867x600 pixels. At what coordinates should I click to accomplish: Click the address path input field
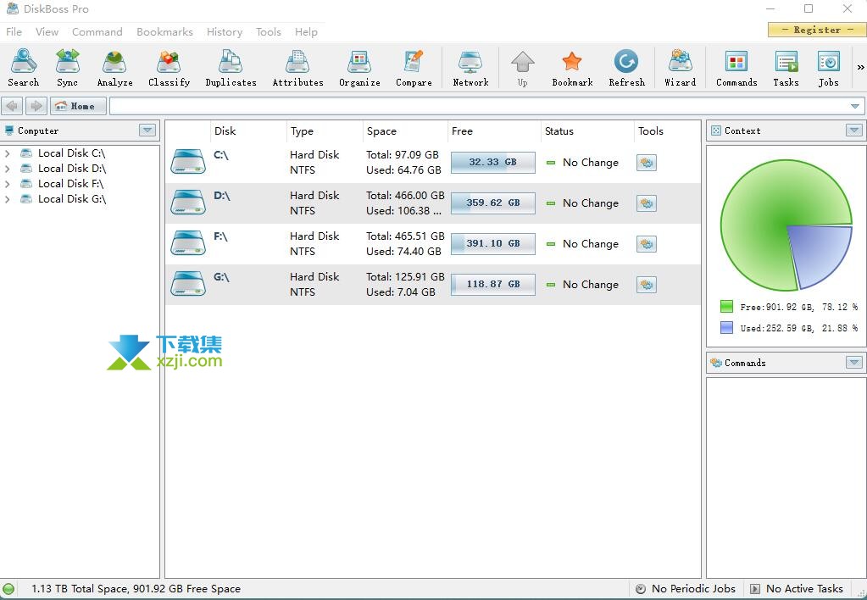tap(478, 106)
